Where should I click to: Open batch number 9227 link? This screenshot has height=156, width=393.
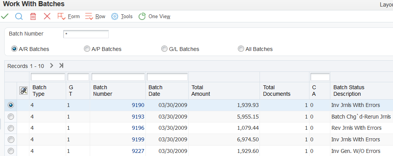tap(138, 151)
